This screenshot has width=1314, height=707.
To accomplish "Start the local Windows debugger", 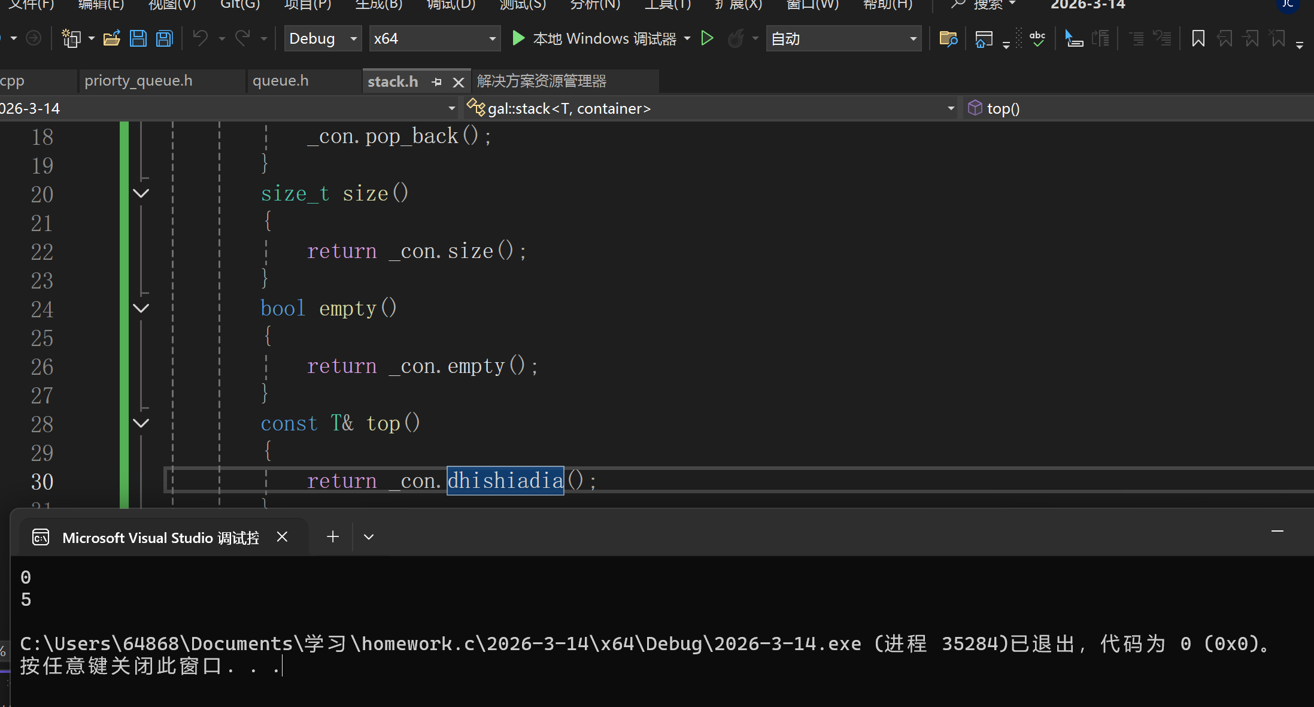I will (x=594, y=39).
